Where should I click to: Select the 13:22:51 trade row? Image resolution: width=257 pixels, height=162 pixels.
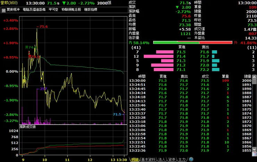(x=190, y=142)
